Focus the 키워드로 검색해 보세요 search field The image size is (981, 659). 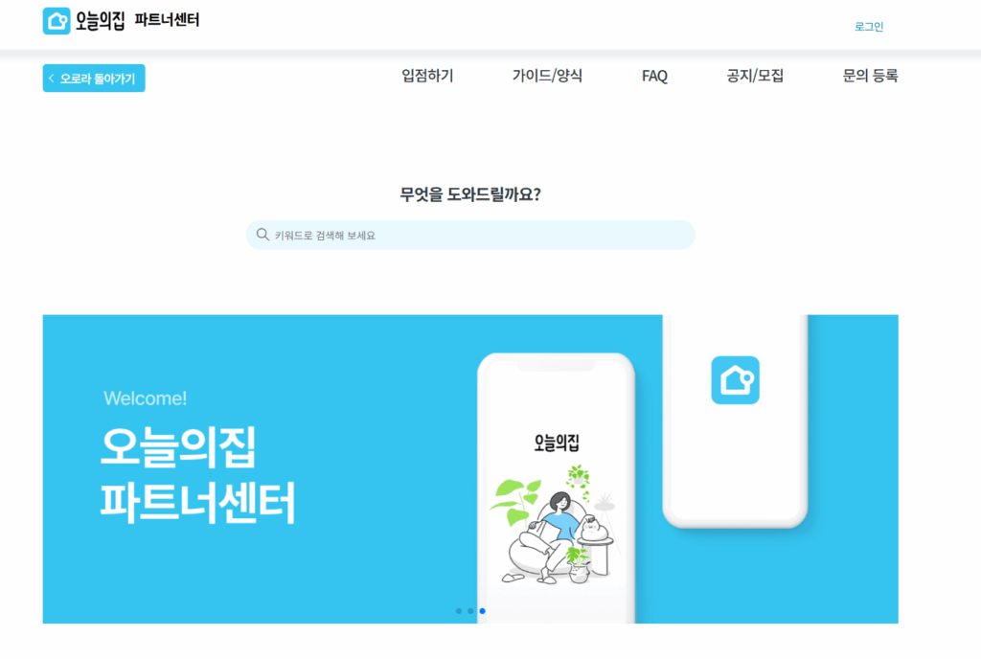(470, 235)
